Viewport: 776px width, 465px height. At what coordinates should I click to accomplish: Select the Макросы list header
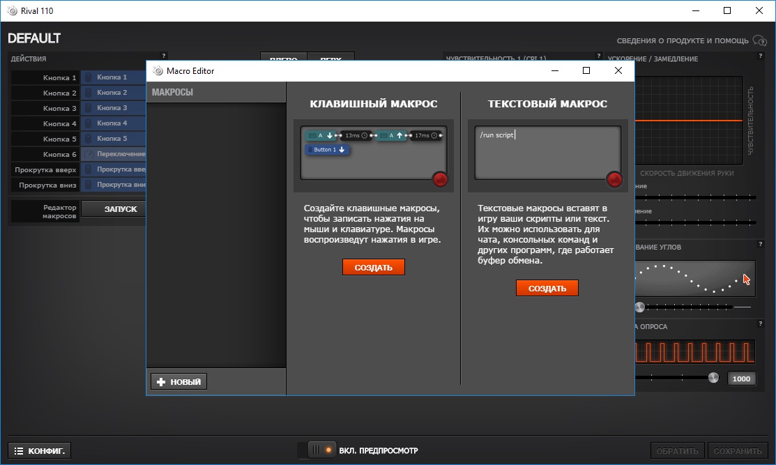click(x=216, y=93)
